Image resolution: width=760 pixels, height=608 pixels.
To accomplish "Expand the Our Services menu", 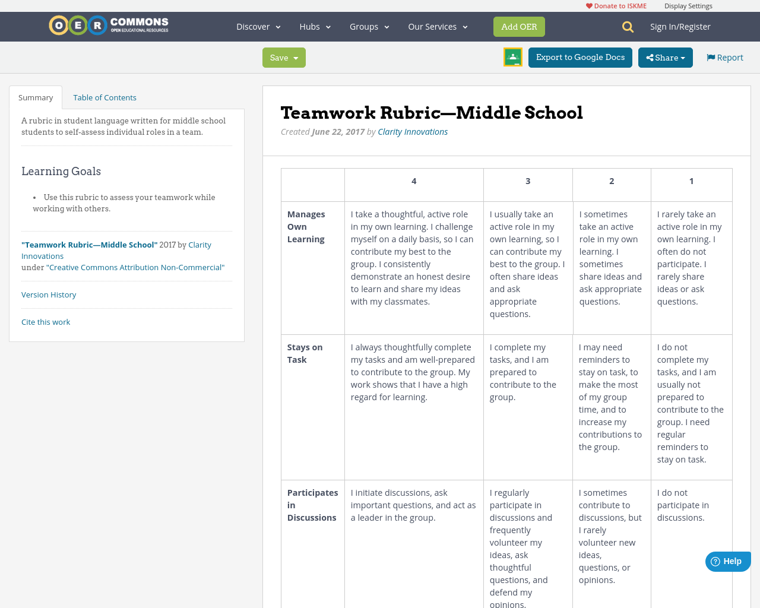I will 437,26.
